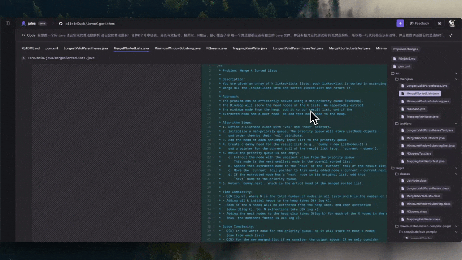Open README.md file icon in Proposed changes
Viewport: 462px width, 260px height.
point(395,58)
